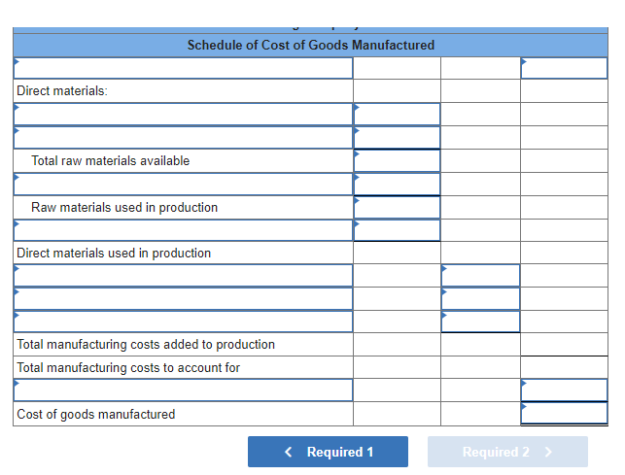Click amount field in row above Direct materials used in production
Screen dimensions: 625x475
(397, 230)
